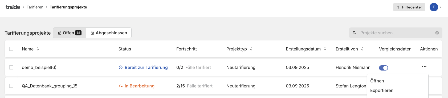
Task: Select the demo_beispiel(6) row checkbox
Action: tap(11, 67)
